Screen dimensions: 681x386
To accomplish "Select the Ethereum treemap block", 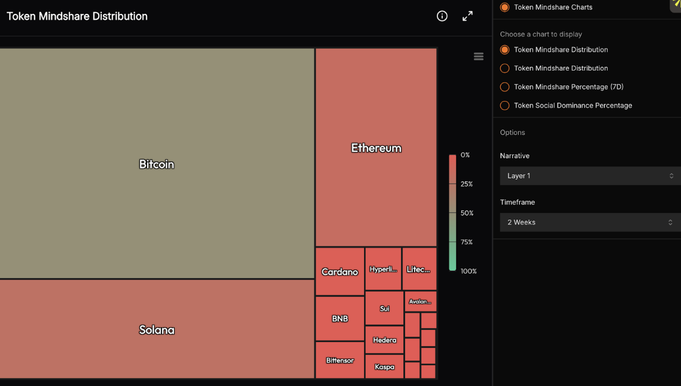I will pyautogui.click(x=376, y=147).
